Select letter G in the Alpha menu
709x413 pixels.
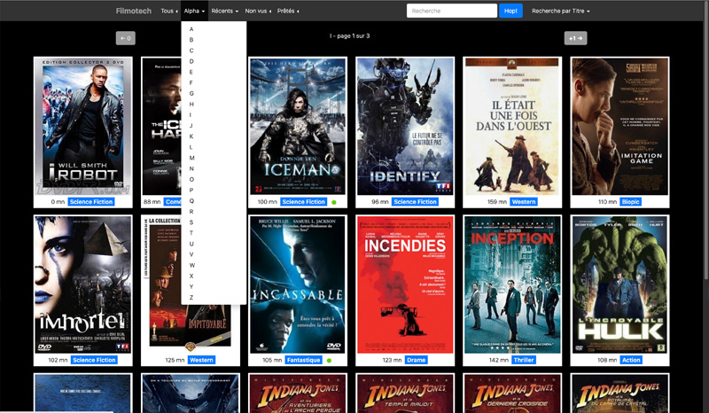pyautogui.click(x=214, y=94)
